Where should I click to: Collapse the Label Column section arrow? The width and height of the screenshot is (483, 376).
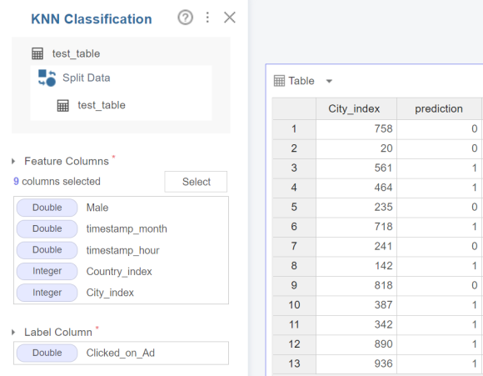13,332
